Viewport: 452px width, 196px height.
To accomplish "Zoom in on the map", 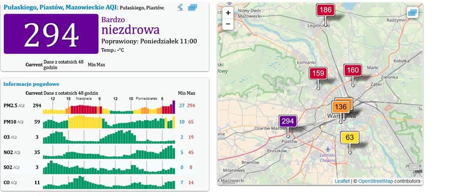I will click(x=228, y=13).
